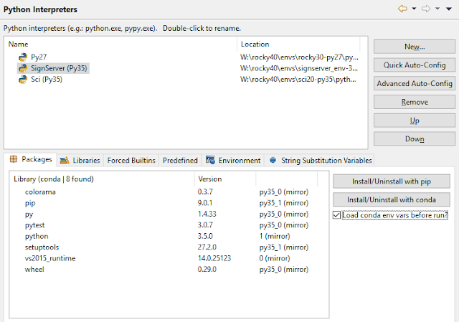Click version 3.0.7 of pytest
Screen dimensions: 459x322
tap(205, 225)
